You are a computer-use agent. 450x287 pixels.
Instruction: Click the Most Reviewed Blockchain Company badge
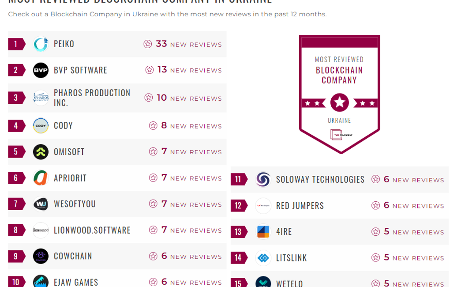pos(340,94)
